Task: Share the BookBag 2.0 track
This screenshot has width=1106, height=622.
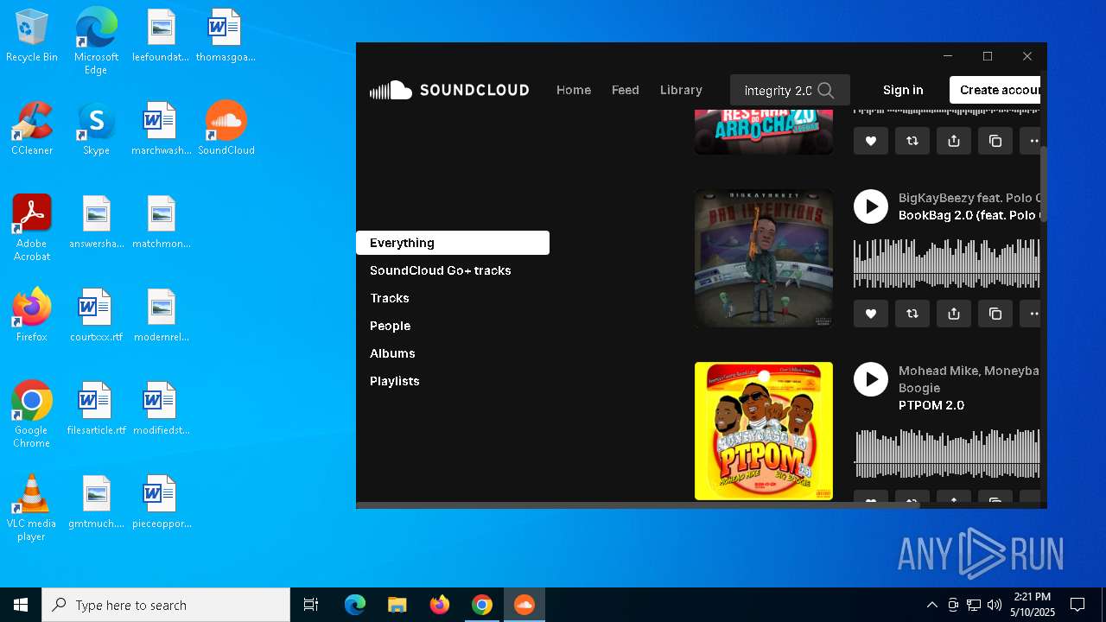Action: pyautogui.click(x=954, y=314)
